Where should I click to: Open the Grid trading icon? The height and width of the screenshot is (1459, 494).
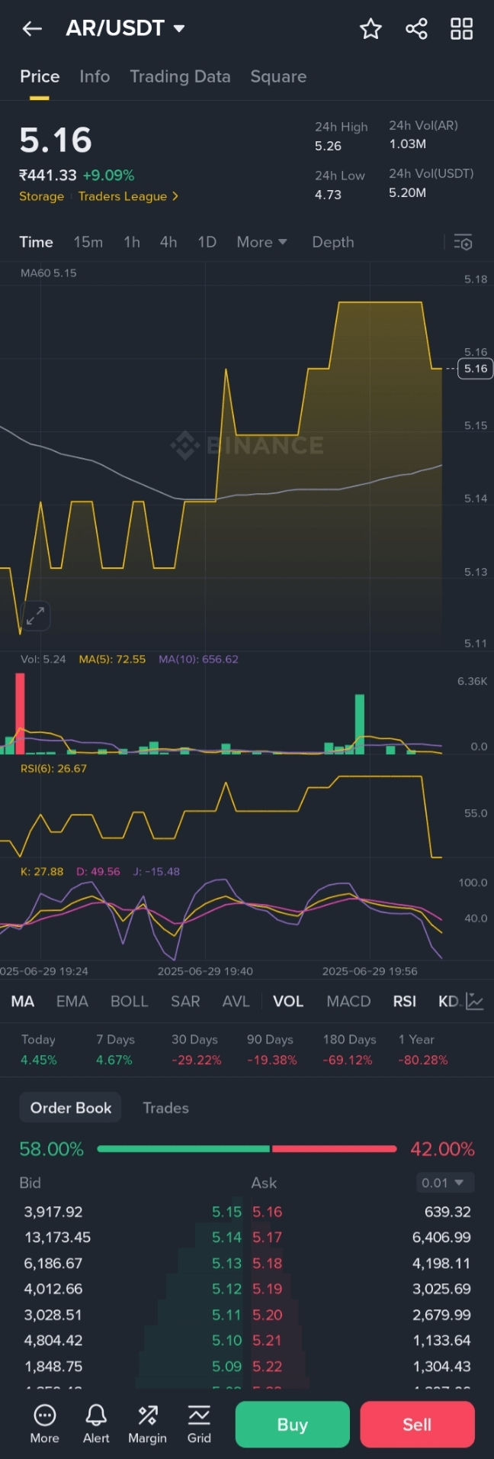click(199, 1424)
